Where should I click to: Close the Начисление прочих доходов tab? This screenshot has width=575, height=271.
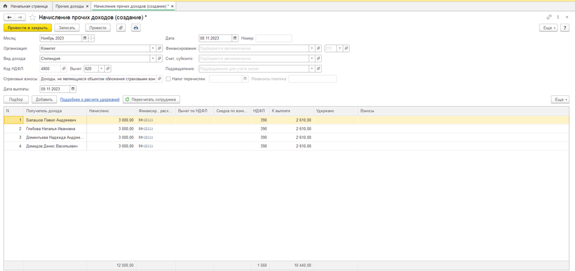click(172, 6)
